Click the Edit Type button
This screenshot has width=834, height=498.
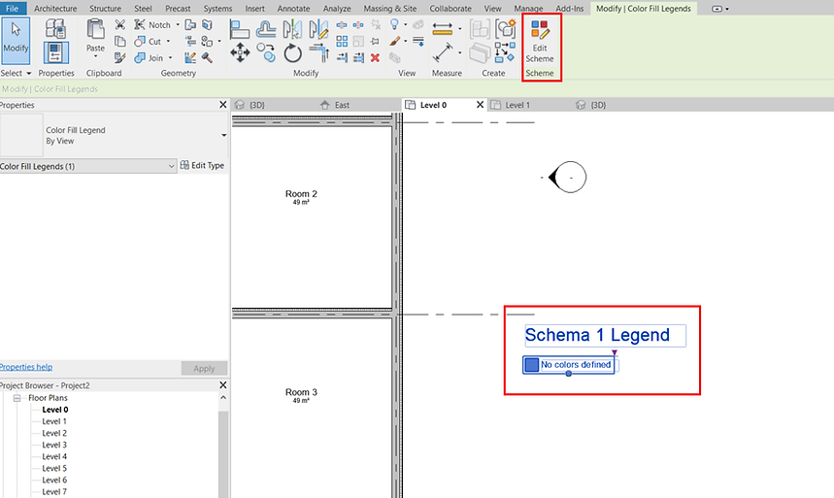pyautogui.click(x=202, y=165)
